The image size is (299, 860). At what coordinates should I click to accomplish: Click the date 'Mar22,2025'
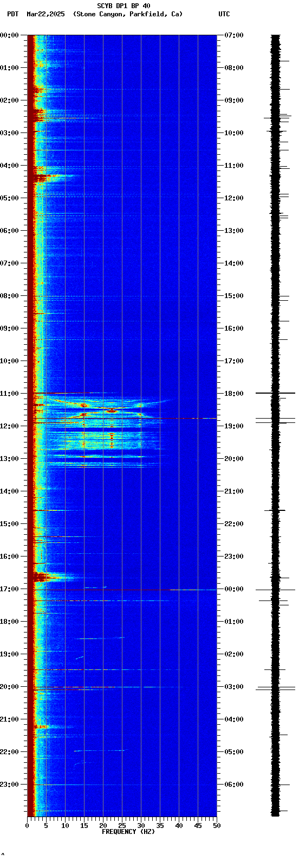click(45, 14)
